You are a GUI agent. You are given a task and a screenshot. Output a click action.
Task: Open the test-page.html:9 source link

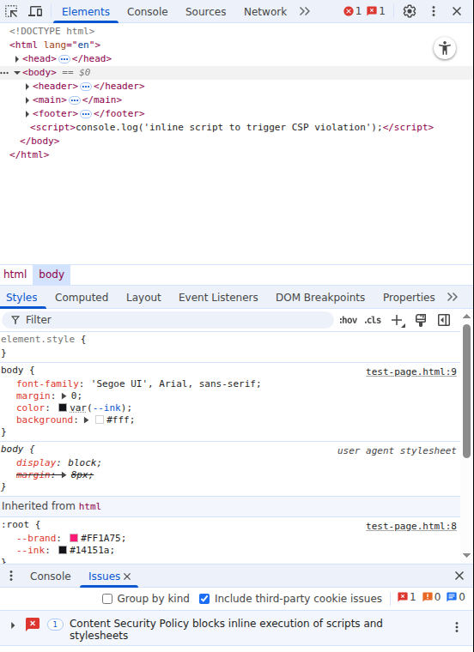[x=411, y=371]
